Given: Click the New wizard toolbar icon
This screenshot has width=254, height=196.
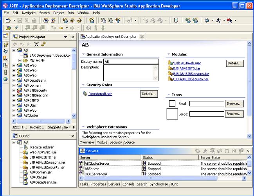Looking at the screenshot, I should tap(8, 20).
